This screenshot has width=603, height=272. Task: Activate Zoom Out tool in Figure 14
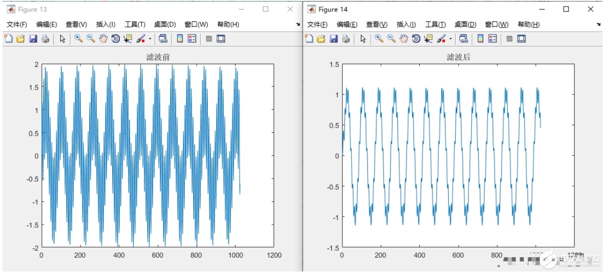(391, 38)
